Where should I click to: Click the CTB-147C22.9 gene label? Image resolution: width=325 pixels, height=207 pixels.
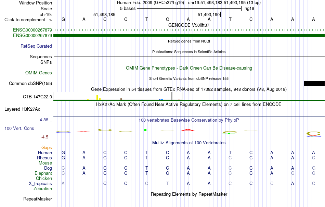(x=38, y=97)
